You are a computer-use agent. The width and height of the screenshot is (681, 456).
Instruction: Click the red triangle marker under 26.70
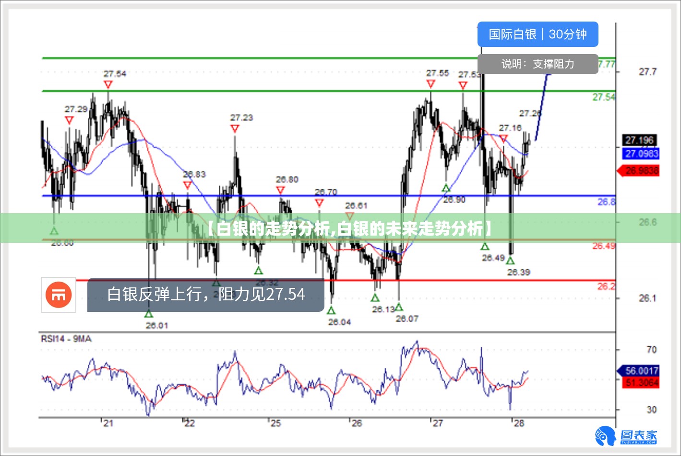tap(320, 203)
